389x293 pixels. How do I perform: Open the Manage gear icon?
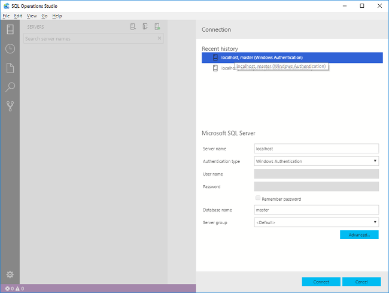[10, 274]
